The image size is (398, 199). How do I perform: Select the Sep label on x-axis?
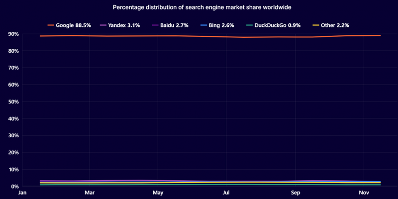pos(295,193)
